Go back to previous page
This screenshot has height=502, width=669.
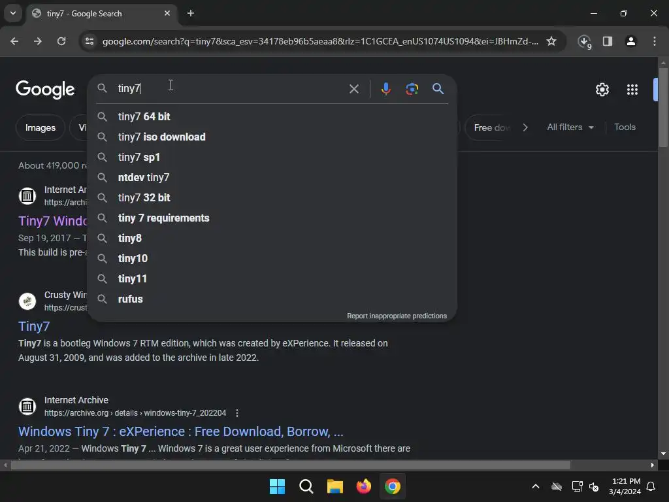pos(14,41)
